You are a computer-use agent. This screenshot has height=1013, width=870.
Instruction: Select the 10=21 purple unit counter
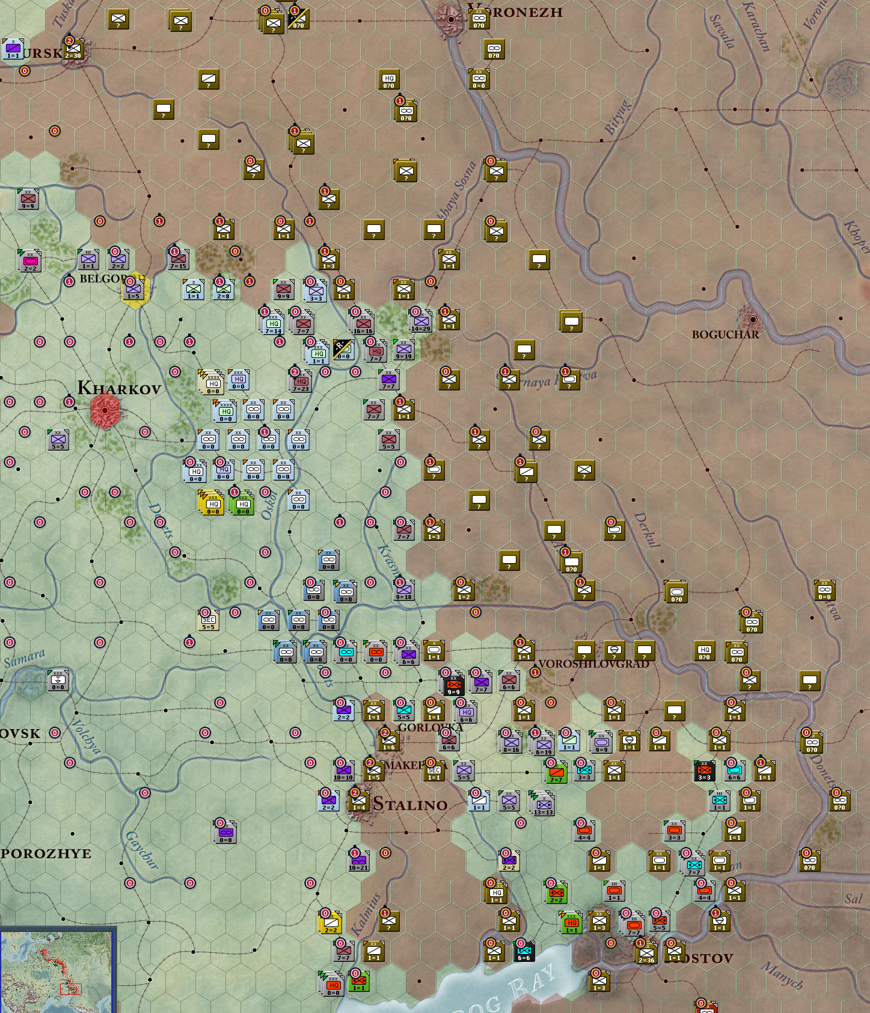tap(359, 861)
